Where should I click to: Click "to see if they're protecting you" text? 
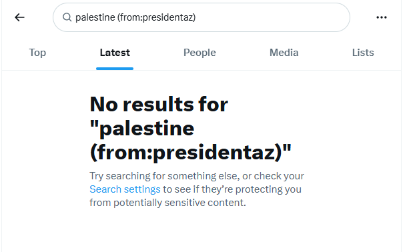tap(232, 189)
